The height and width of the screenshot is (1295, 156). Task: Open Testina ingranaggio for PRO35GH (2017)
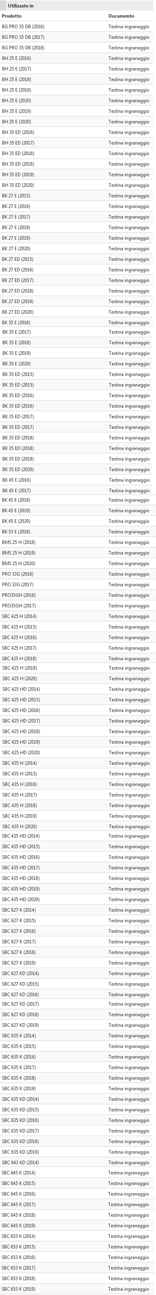pyautogui.click(x=129, y=605)
